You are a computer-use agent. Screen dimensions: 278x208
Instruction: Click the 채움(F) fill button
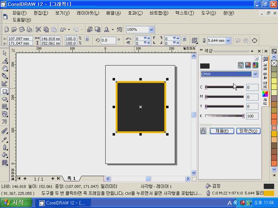pos(222,131)
